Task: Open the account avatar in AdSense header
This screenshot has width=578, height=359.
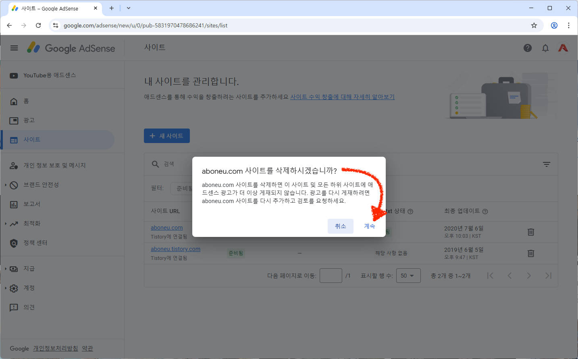Action: coord(563,48)
